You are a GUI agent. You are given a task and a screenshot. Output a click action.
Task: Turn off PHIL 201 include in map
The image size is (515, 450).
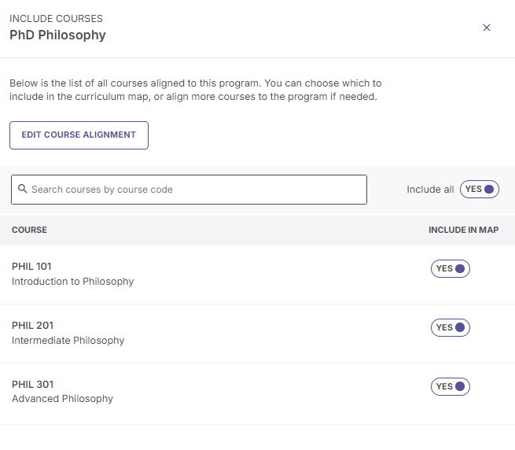pyautogui.click(x=450, y=327)
